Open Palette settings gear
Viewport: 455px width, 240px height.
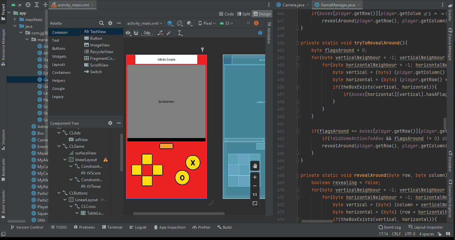click(110, 23)
